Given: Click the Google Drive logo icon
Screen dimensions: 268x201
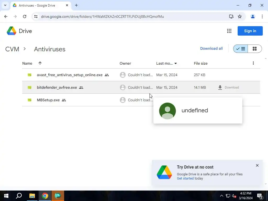Looking at the screenshot, I should (12, 31).
